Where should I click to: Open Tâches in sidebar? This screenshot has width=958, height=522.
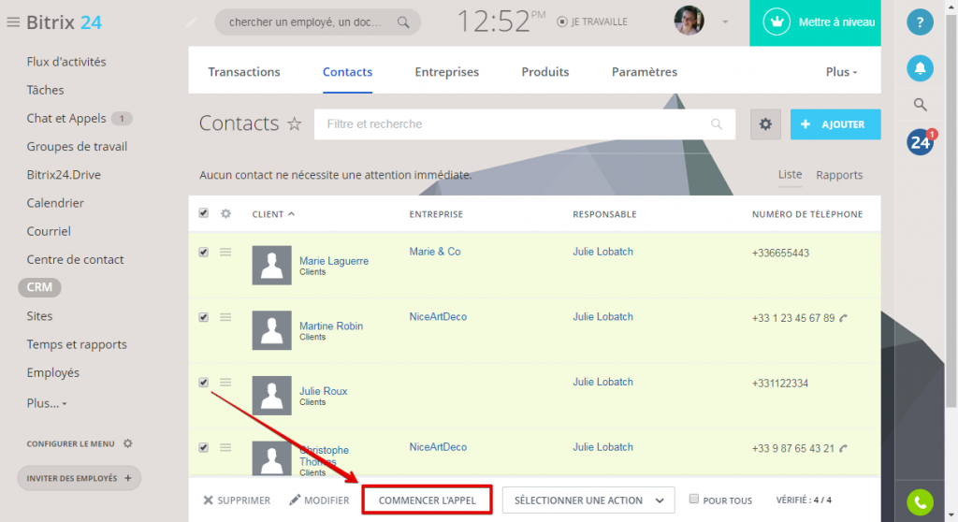tap(45, 90)
